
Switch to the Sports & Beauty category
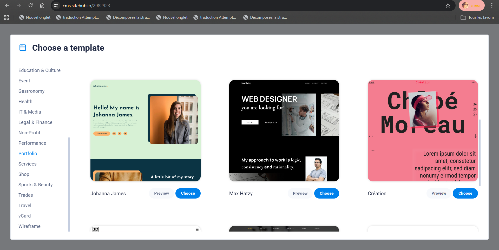[x=36, y=185]
